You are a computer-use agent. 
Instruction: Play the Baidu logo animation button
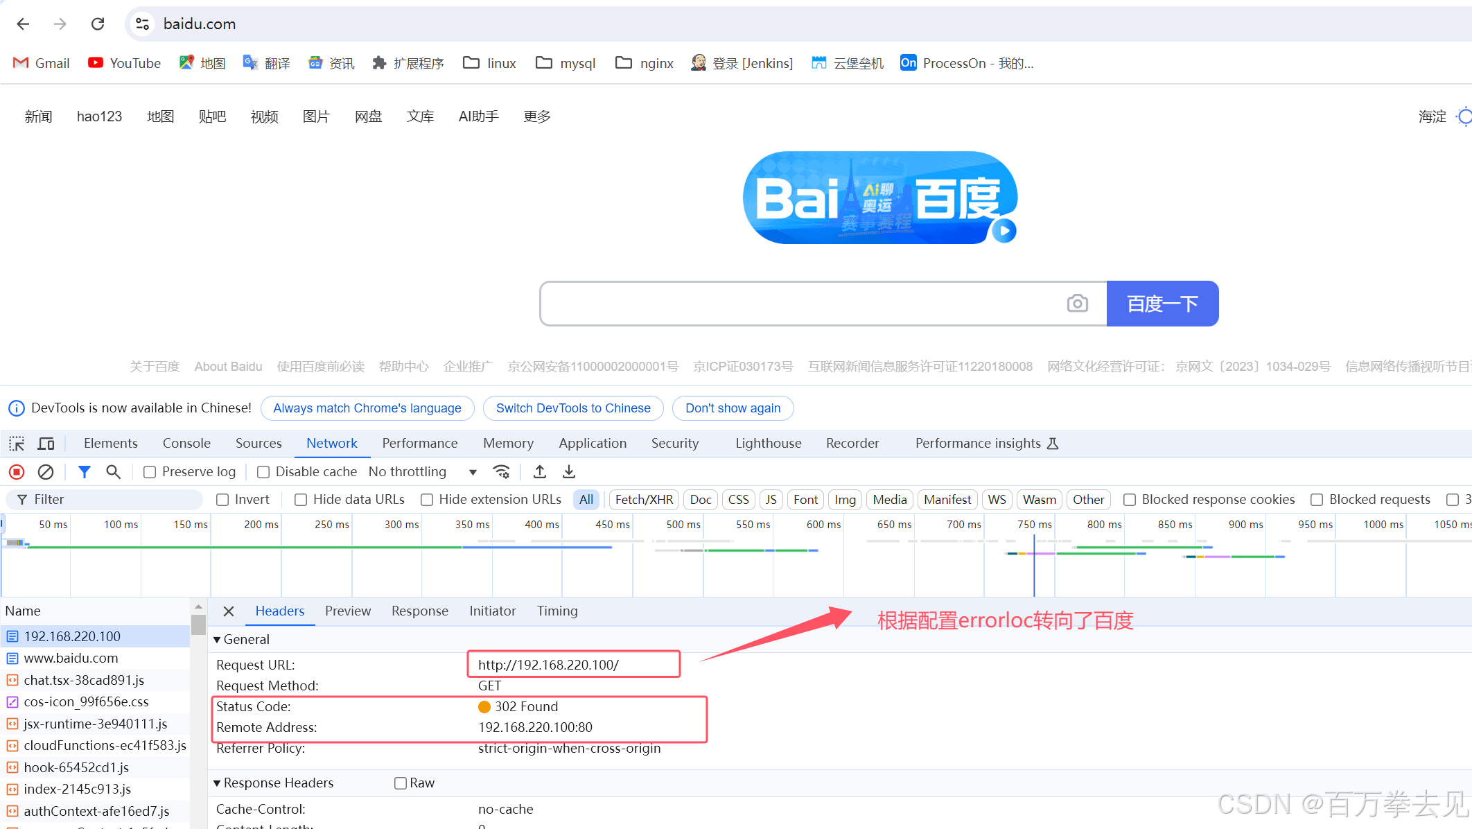click(x=1004, y=231)
